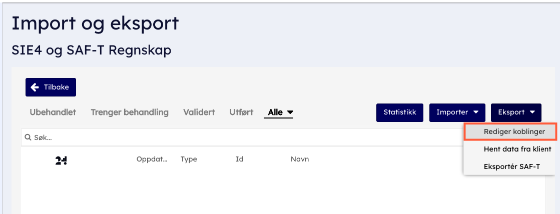The image size is (560, 214).
Task: Expand the Alle filter dropdown
Action: [280, 112]
